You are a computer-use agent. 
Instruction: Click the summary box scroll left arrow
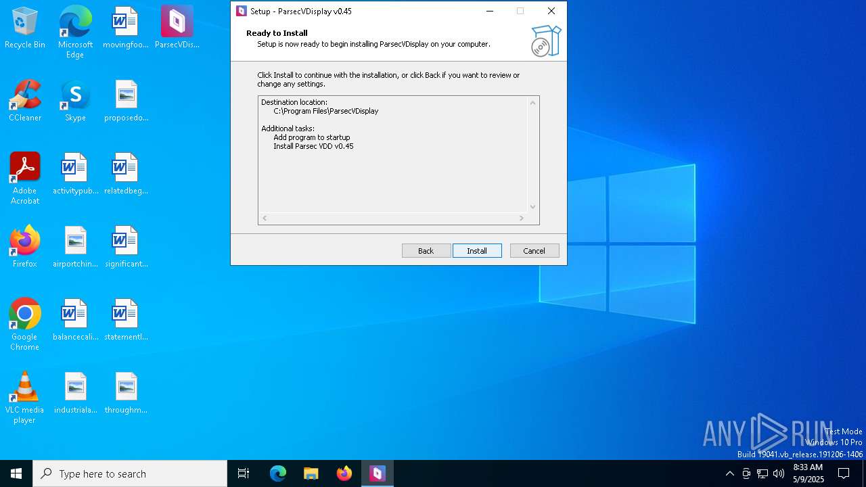point(265,218)
